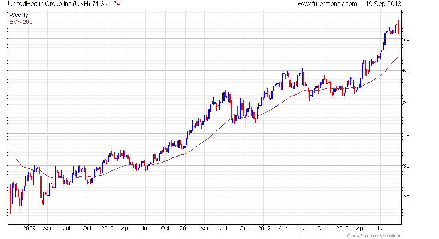Click the 50 price axis label

click(x=406, y=102)
